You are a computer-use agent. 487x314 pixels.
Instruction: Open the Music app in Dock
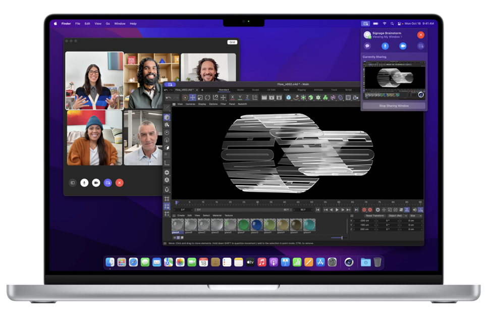261,262
